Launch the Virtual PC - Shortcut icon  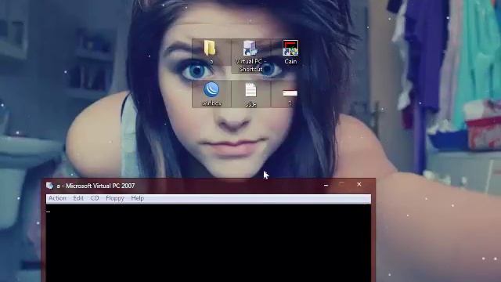pyautogui.click(x=250, y=49)
